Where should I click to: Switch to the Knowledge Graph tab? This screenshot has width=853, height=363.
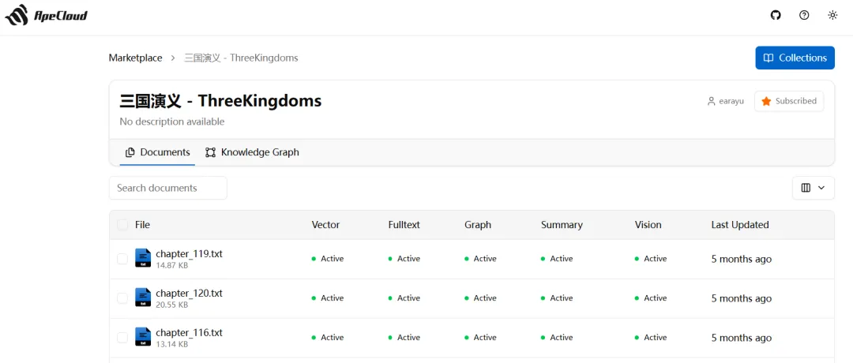pos(252,152)
